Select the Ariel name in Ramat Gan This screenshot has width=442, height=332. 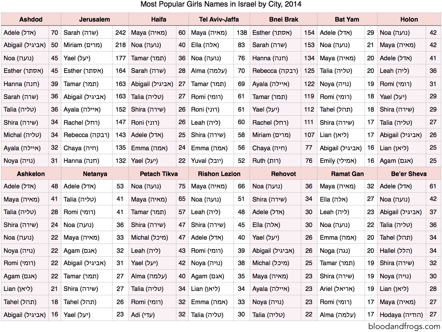click(337, 289)
